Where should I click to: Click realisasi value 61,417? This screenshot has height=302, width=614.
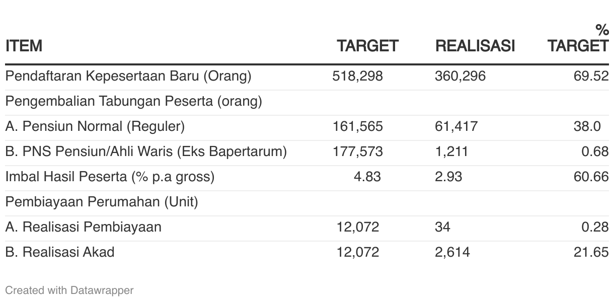(456, 126)
